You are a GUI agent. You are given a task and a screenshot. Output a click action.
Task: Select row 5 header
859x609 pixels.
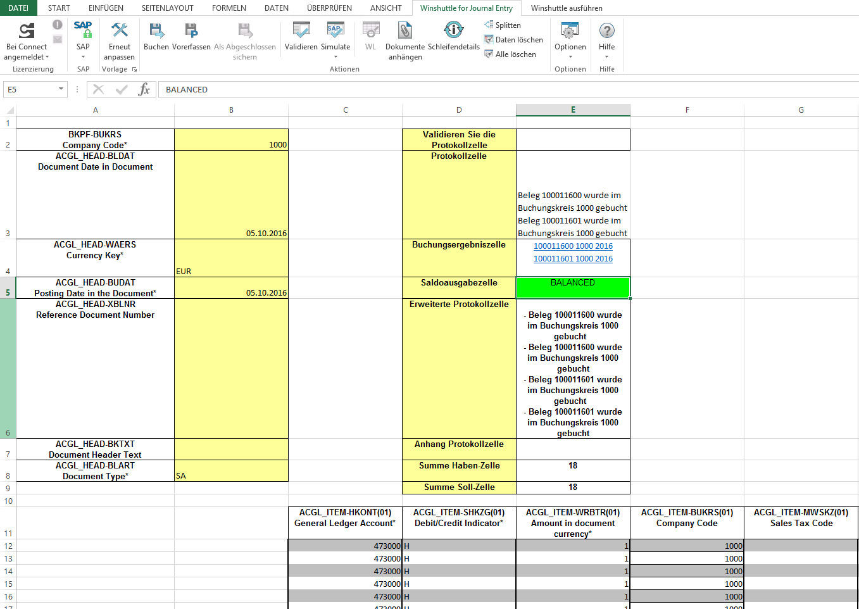[x=8, y=288]
